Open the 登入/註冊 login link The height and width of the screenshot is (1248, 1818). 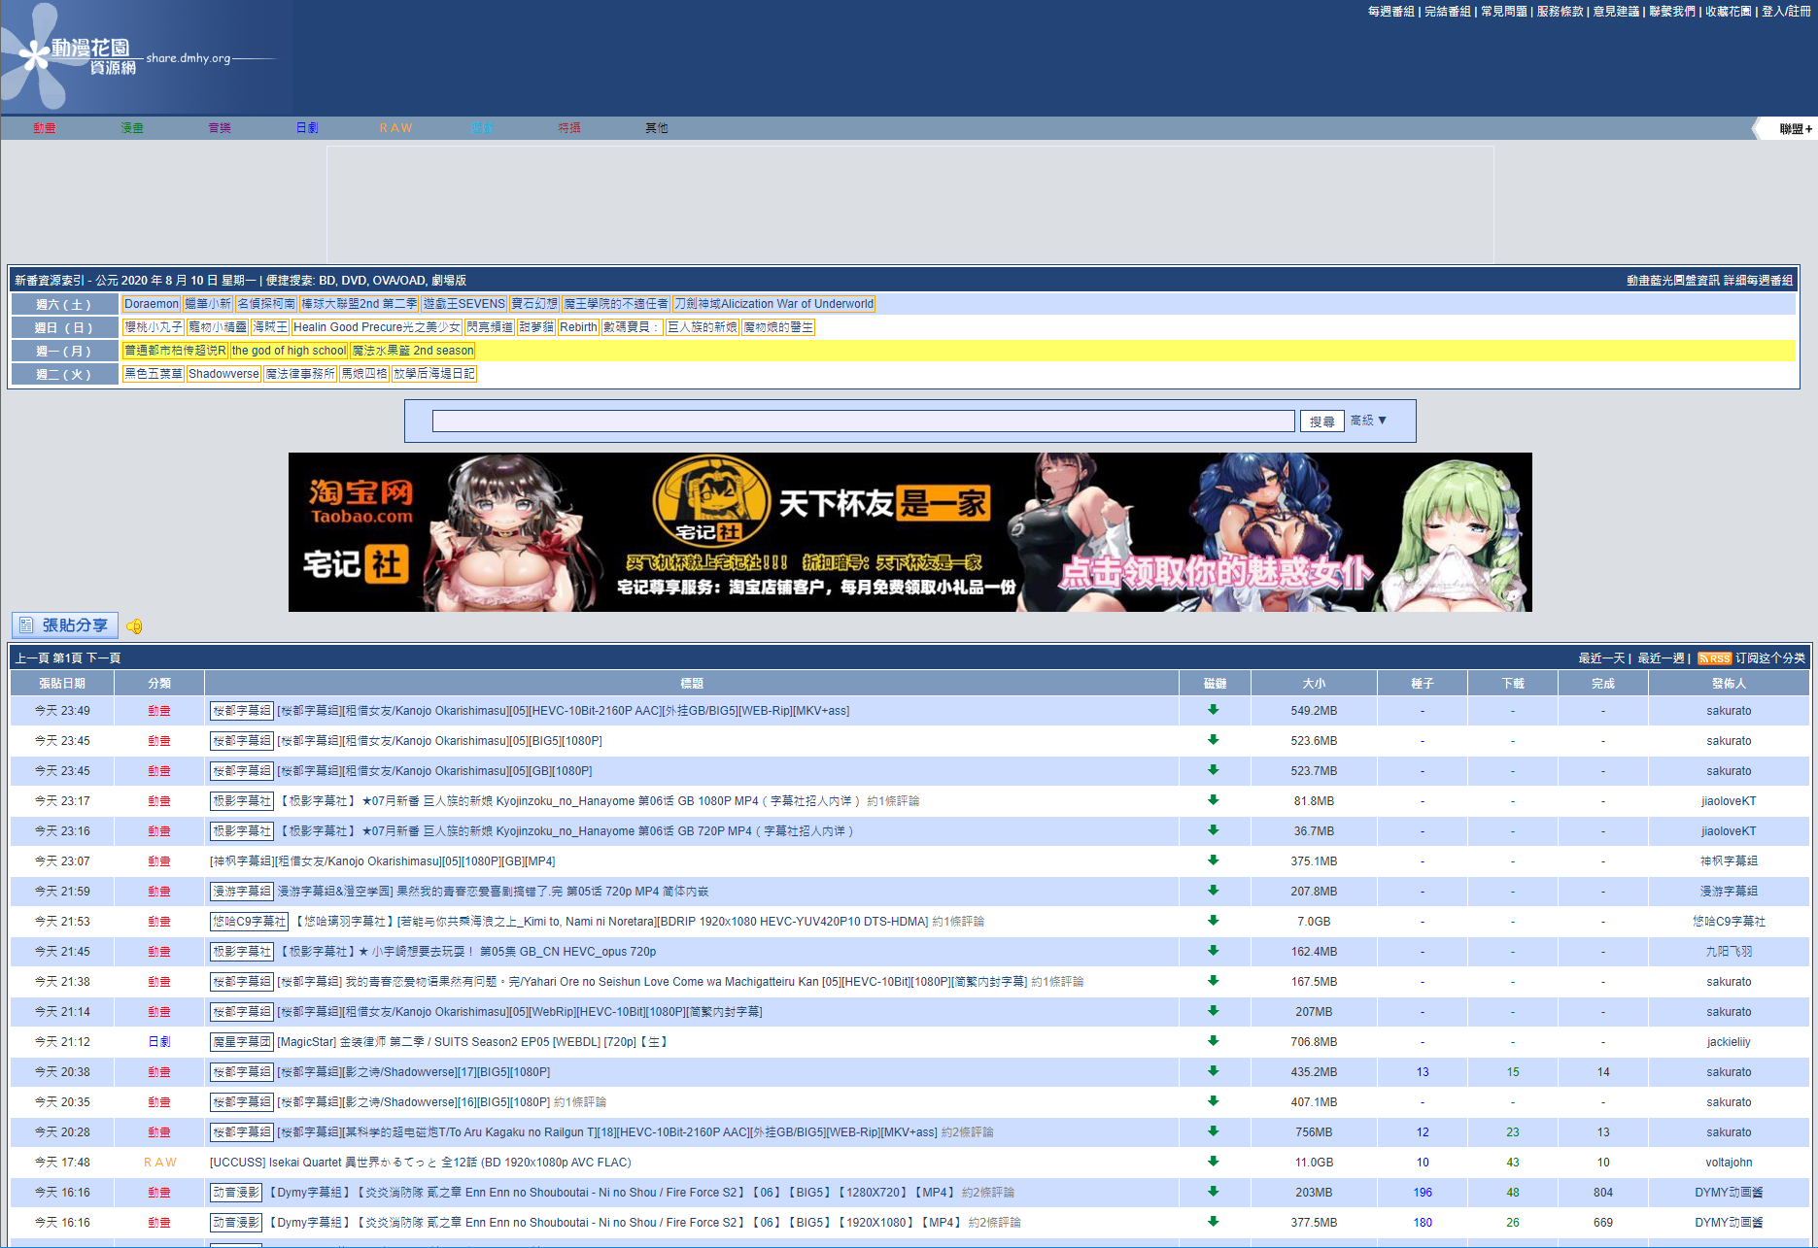click(x=1786, y=12)
